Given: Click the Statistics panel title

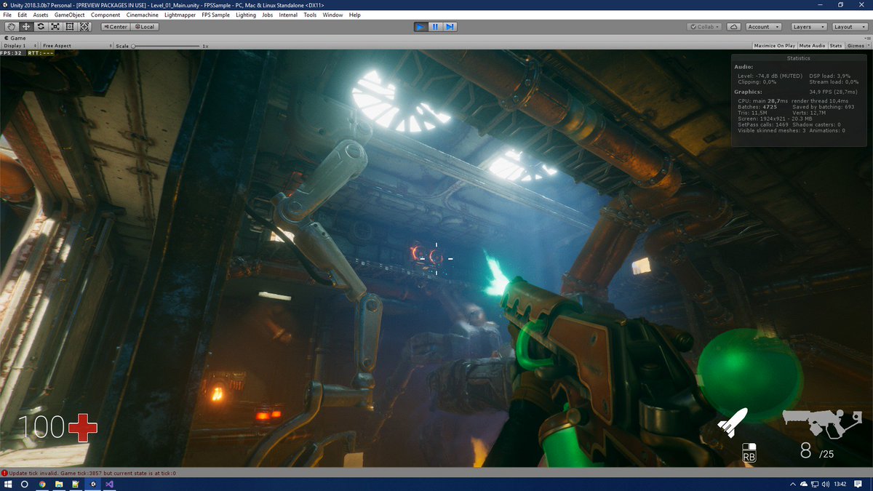Looking at the screenshot, I should [x=798, y=58].
